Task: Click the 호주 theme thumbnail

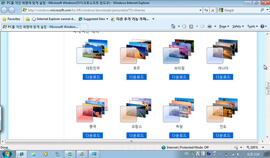Action: (136, 51)
